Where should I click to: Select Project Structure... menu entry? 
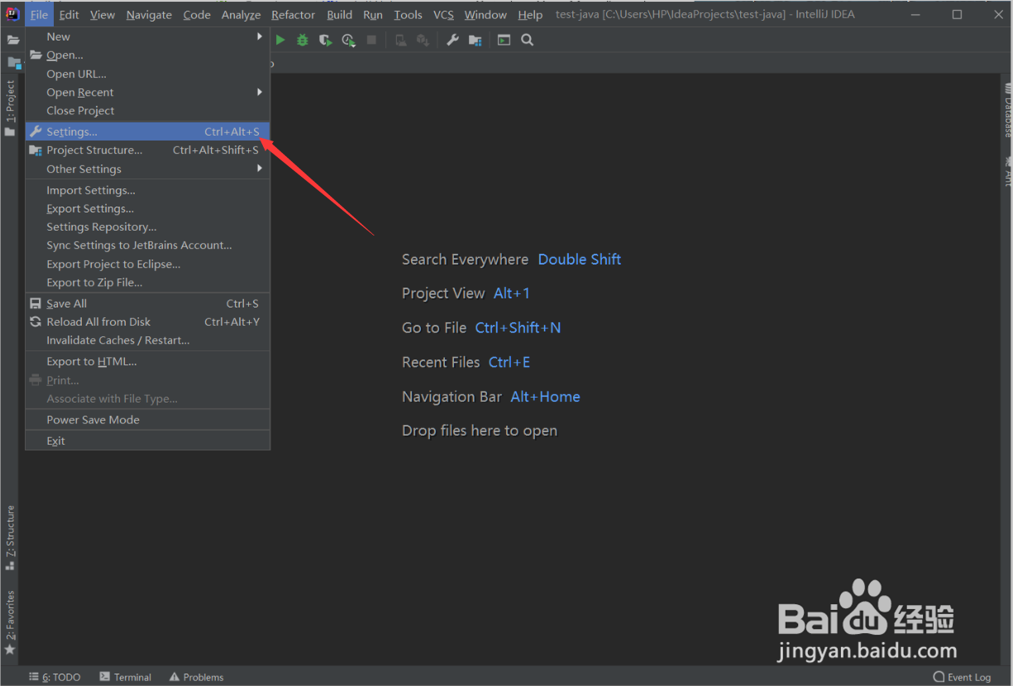point(147,150)
